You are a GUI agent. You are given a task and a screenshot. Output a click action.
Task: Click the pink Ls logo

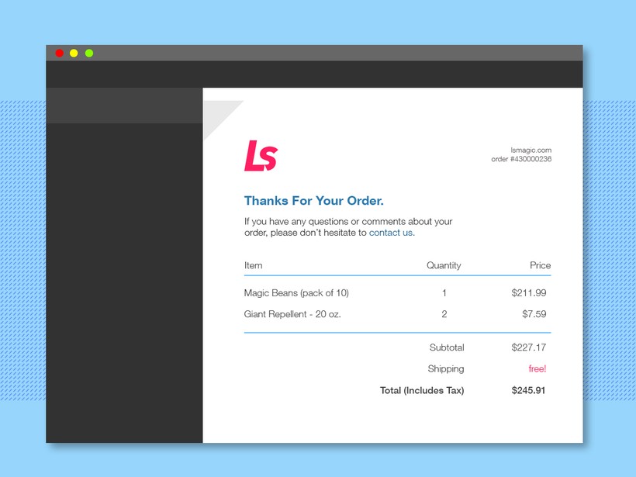[261, 156]
